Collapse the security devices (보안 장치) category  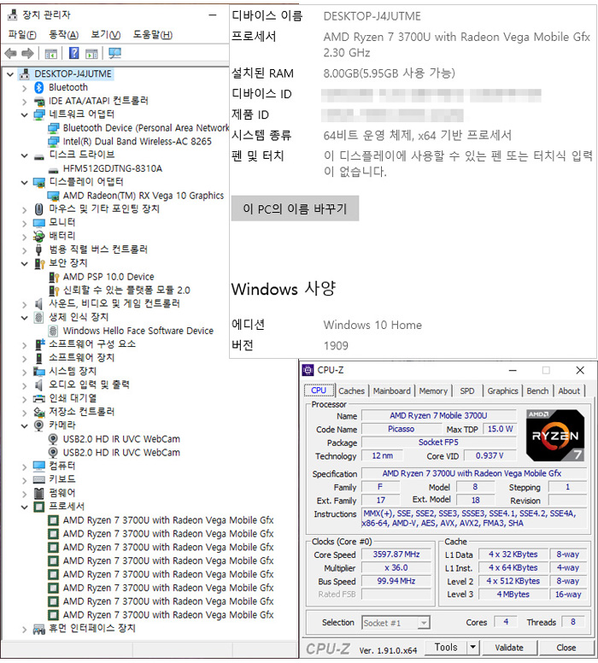pyautogui.click(x=25, y=263)
